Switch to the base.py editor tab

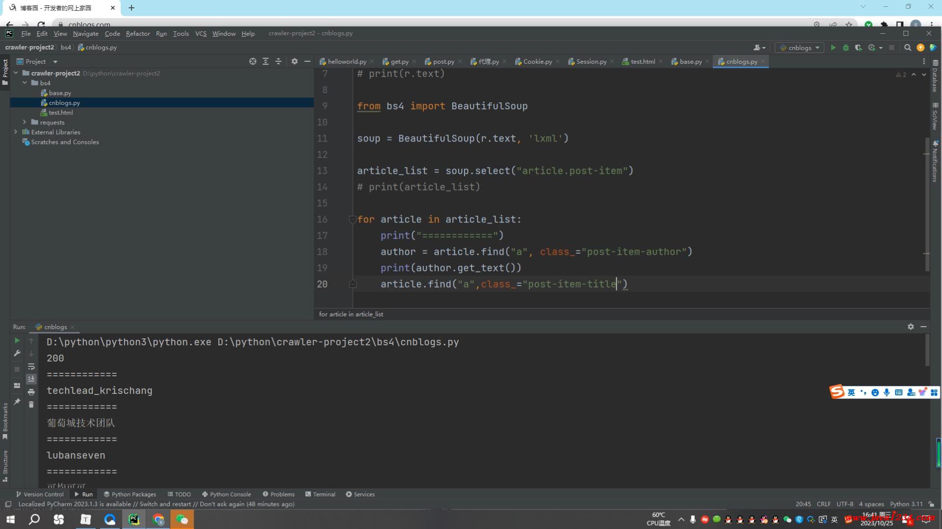[690, 61]
